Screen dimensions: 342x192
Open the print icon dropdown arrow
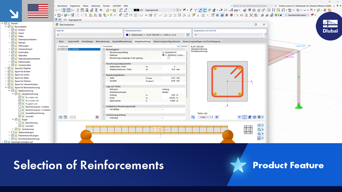pyautogui.click(x=263, y=117)
